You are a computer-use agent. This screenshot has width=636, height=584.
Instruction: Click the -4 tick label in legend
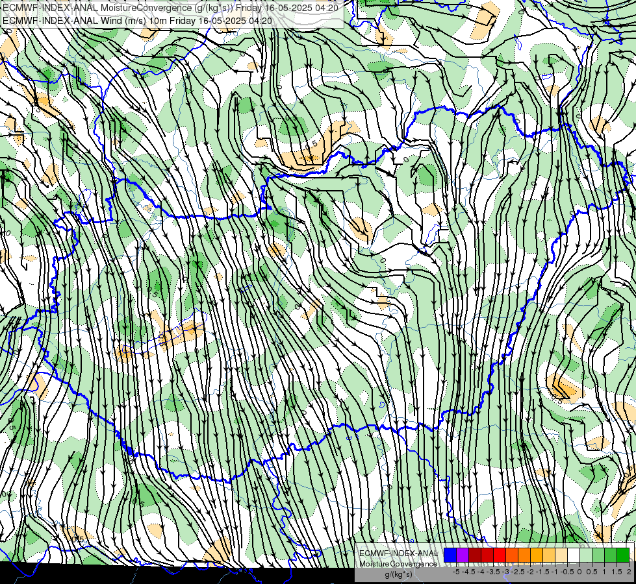point(481,572)
